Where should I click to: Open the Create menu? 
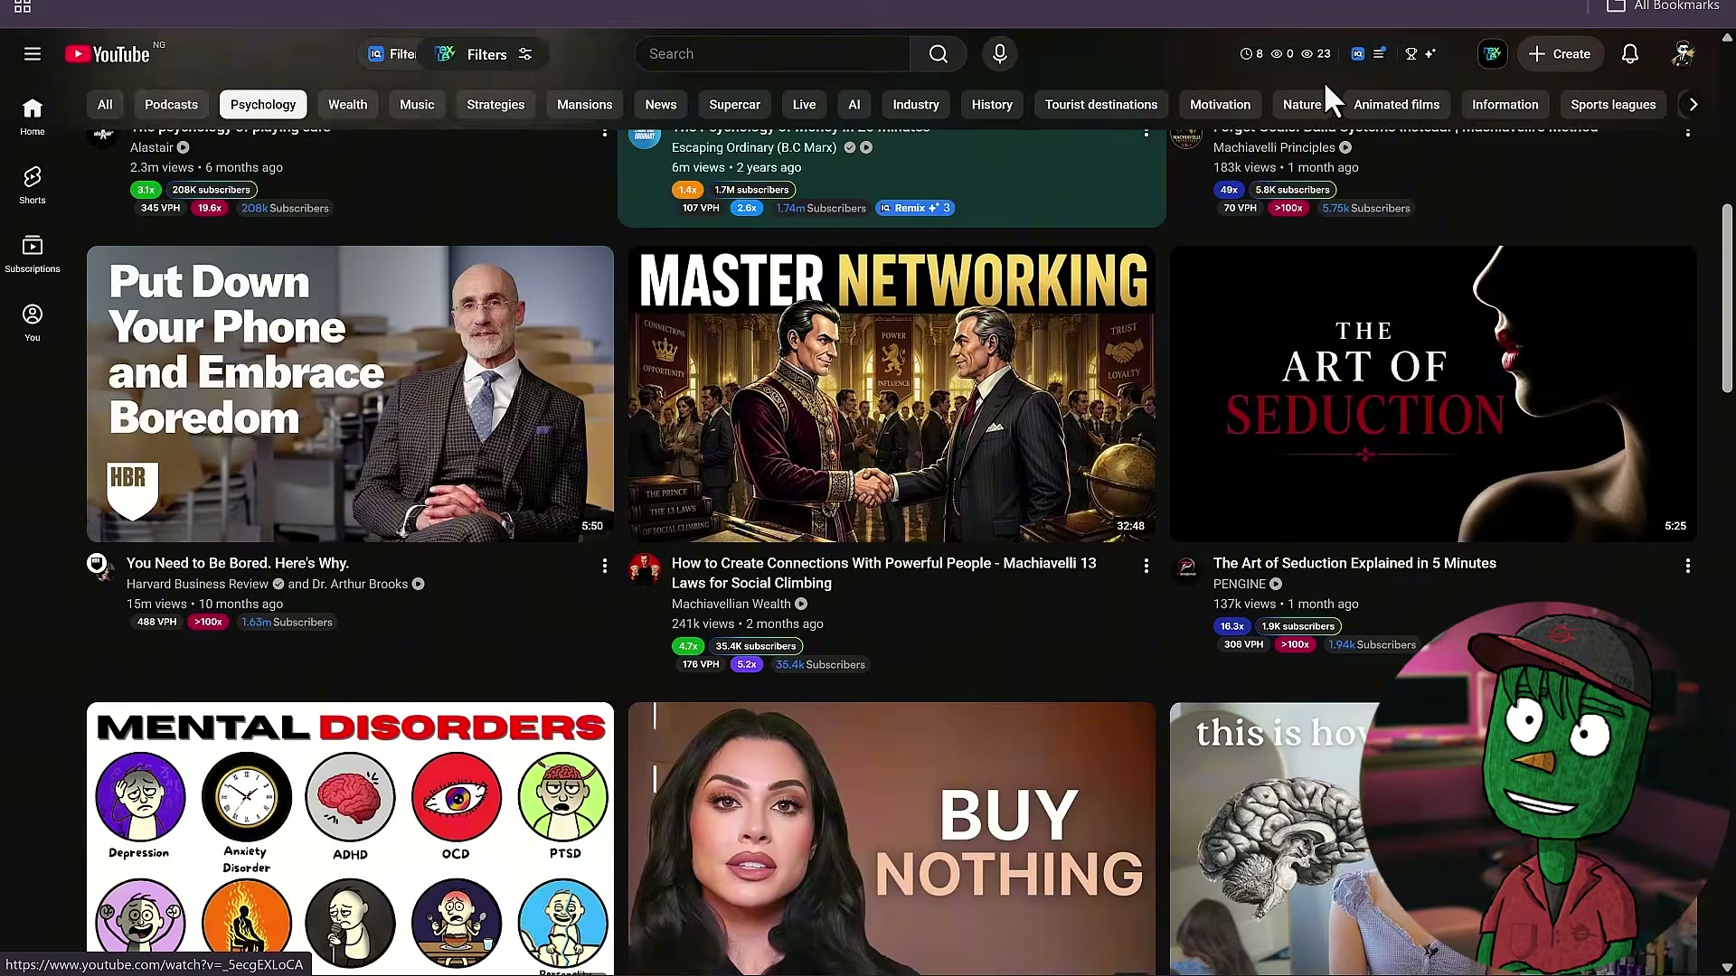(1560, 54)
